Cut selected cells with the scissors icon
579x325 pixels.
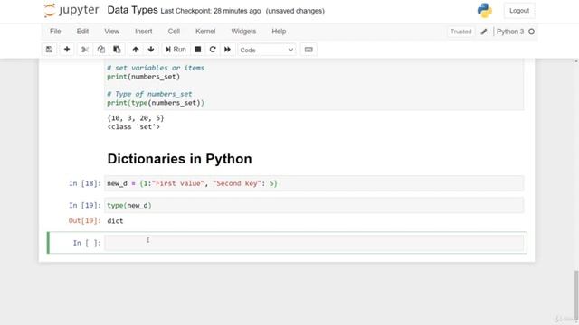tap(85, 50)
